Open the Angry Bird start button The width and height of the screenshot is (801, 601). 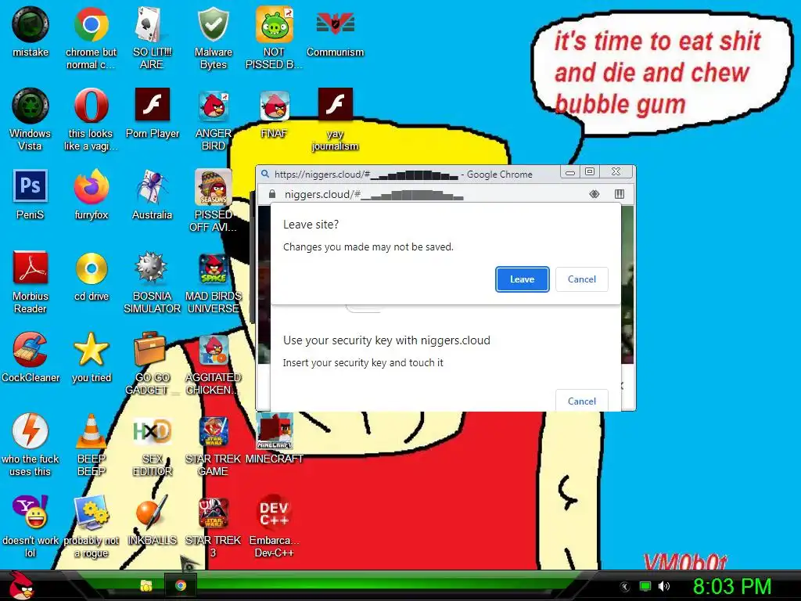(x=21, y=585)
